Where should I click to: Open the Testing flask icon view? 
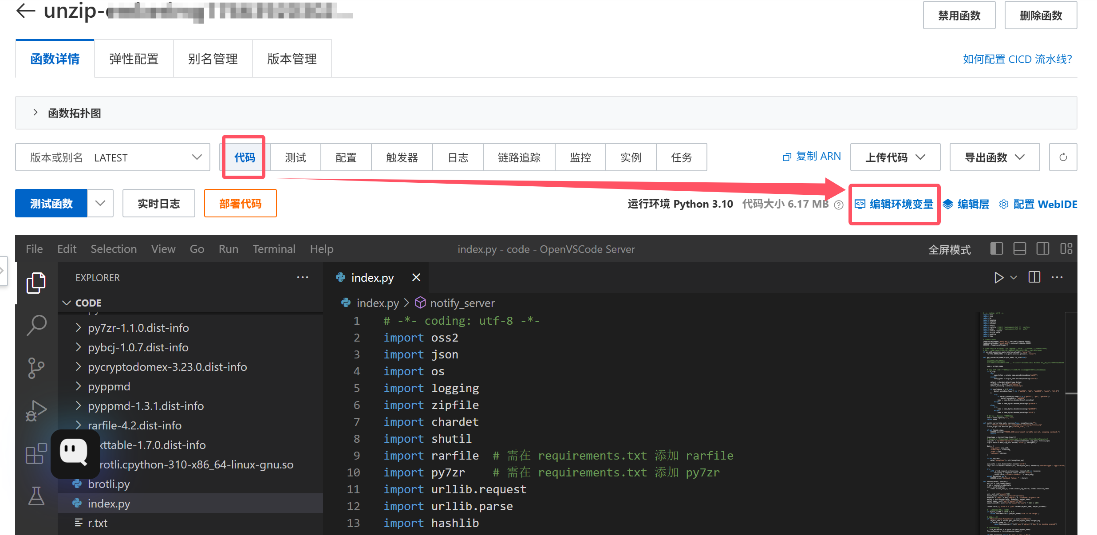[36, 496]
